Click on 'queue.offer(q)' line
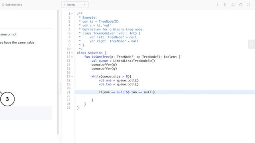The image size is (255, 143). pyautogui.click(x=104, y=69)
